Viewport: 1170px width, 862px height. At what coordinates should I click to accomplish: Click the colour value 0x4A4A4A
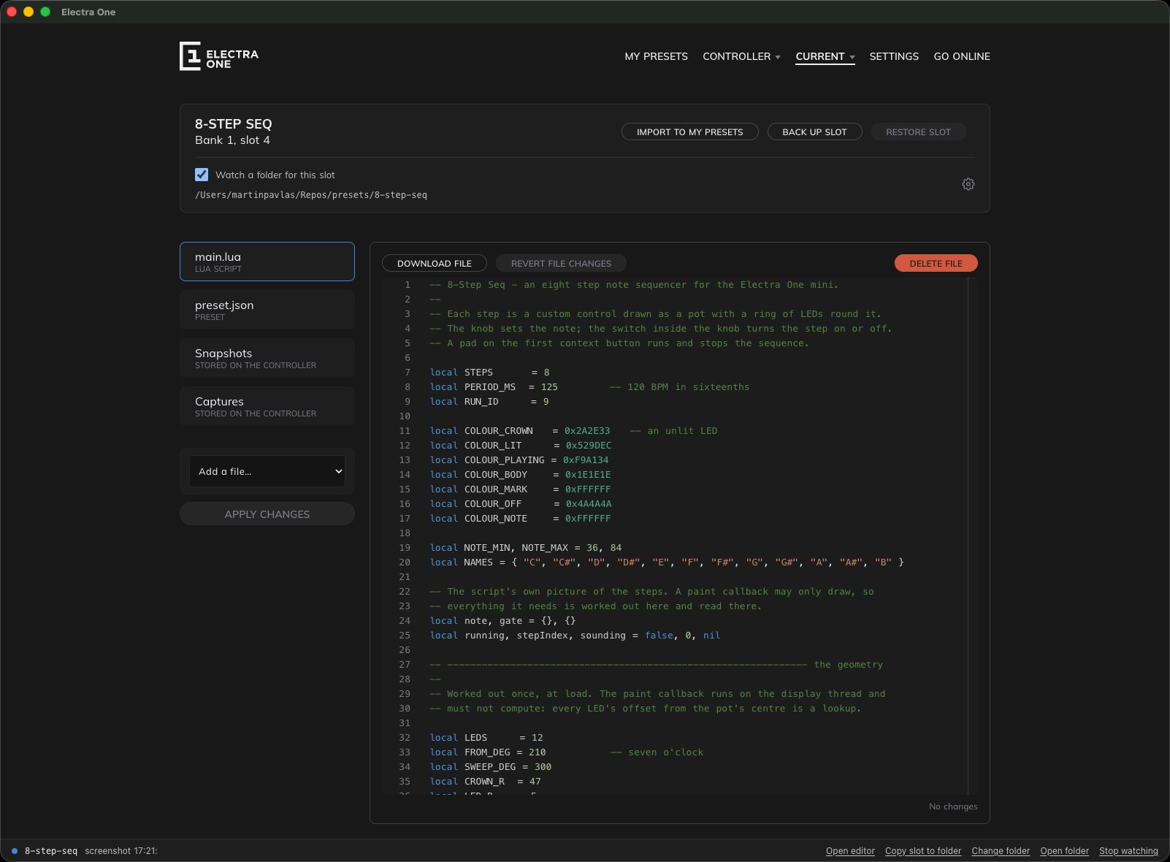click(x=589, y=504)
